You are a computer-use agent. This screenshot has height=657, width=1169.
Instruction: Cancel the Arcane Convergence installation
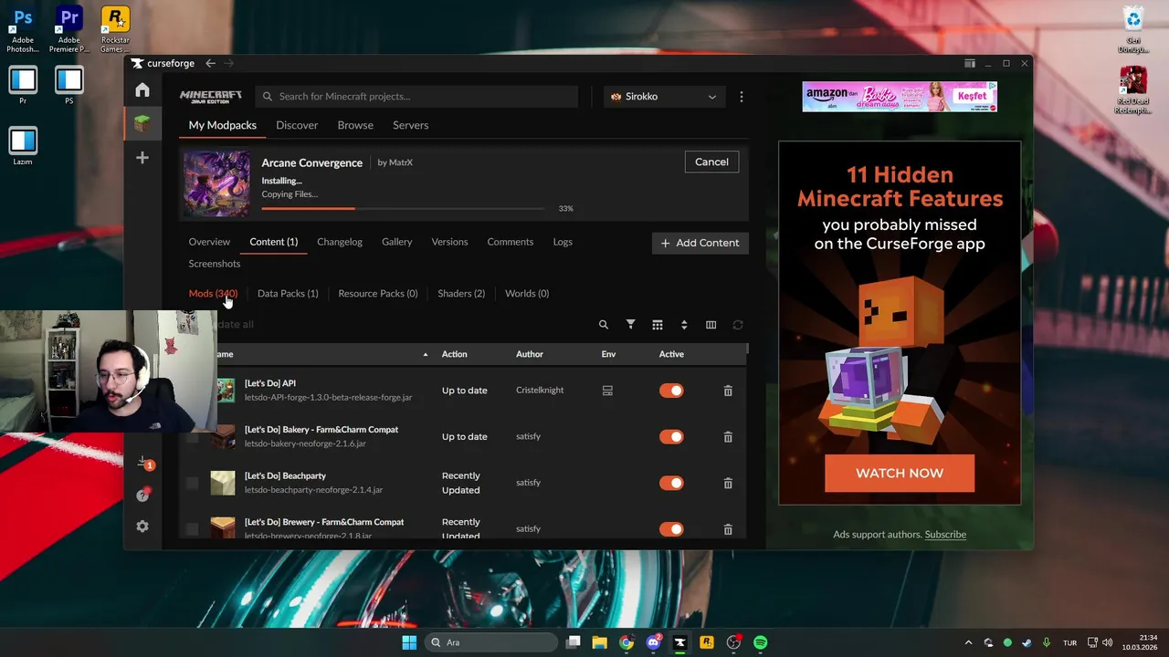click(x=711, y=162)
